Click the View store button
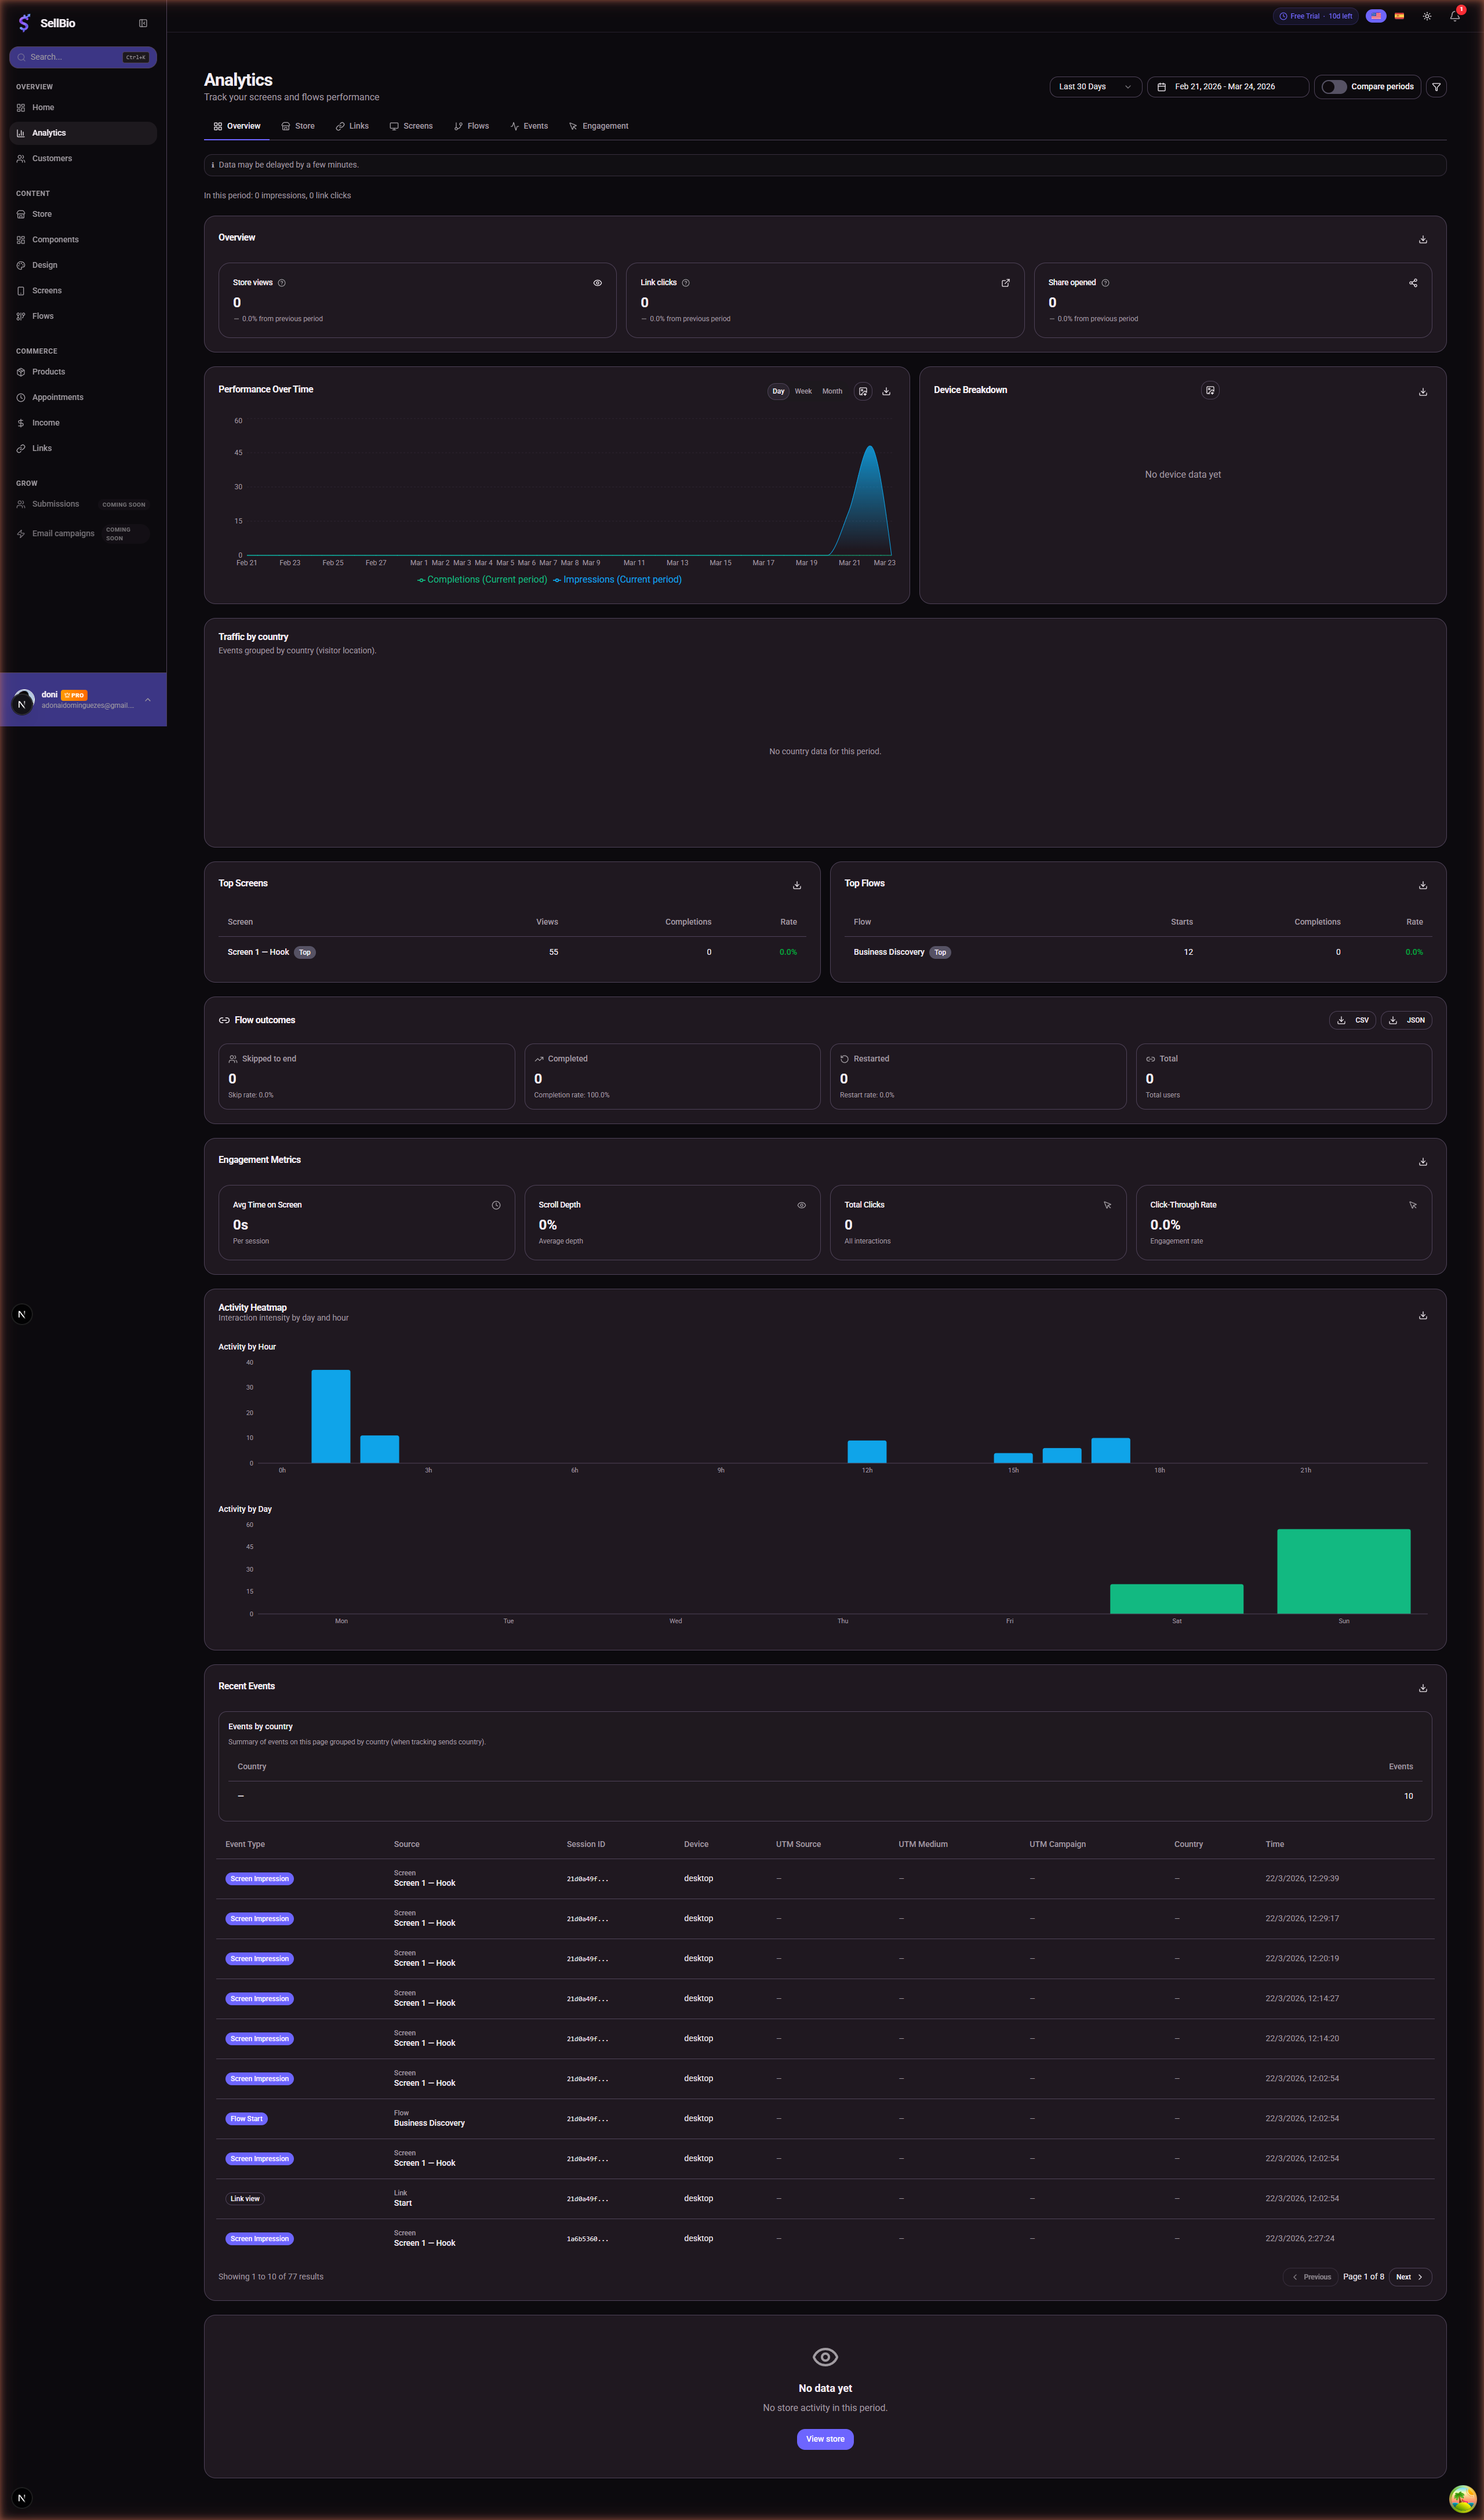1484x2520 pixels. point(825,2439)
